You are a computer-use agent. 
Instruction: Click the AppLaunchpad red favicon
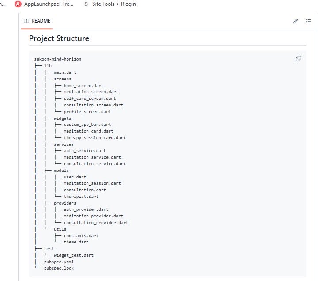click(x=18, y=4)
